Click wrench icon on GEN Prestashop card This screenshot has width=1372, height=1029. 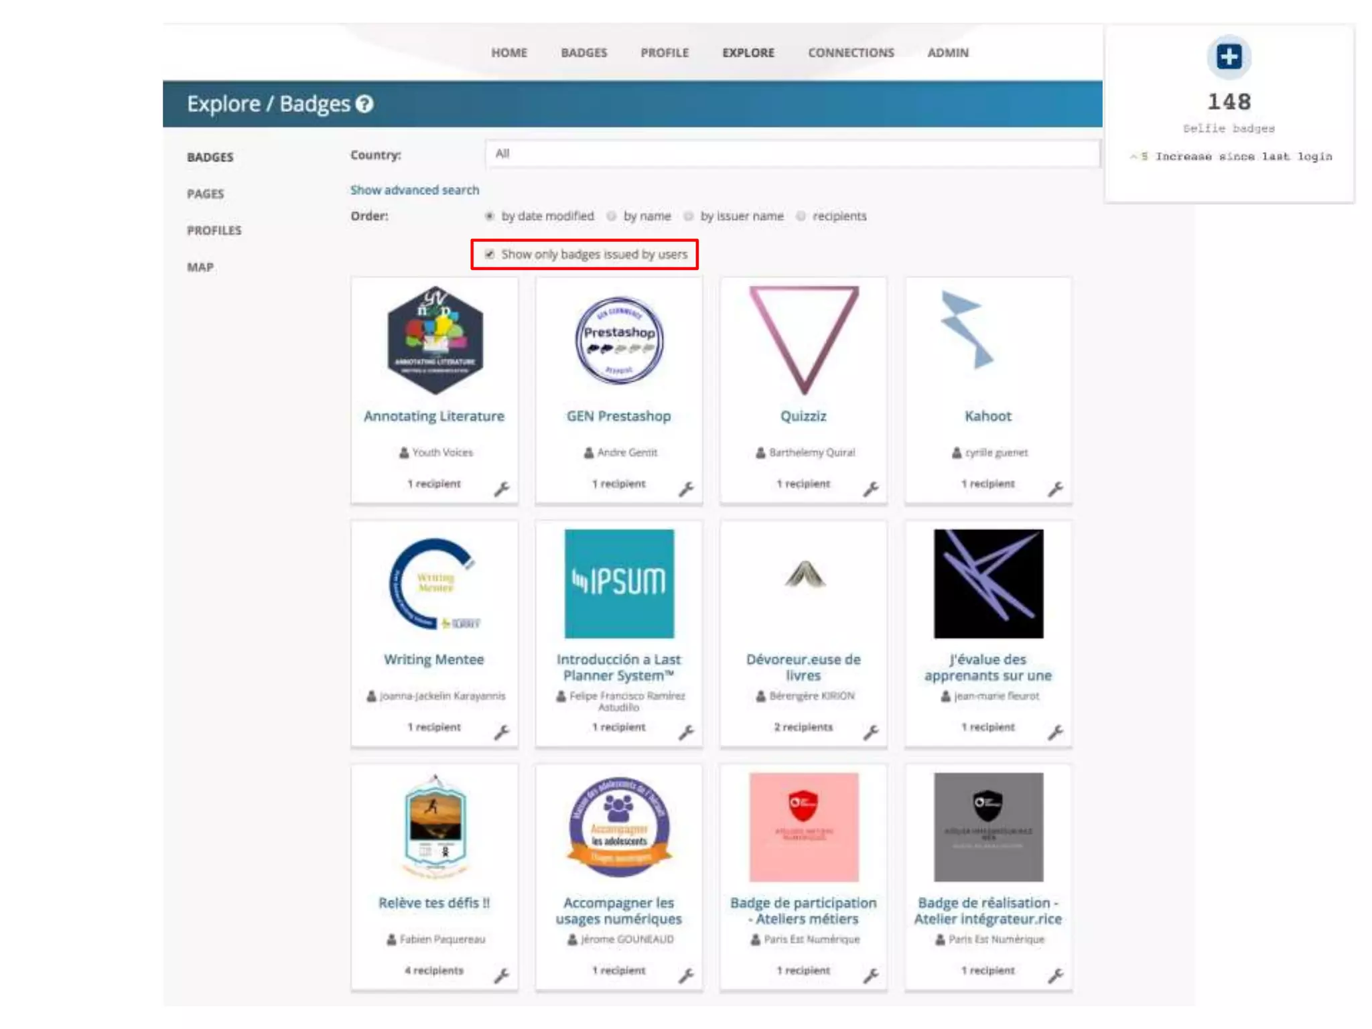click(x=686, y=489)
